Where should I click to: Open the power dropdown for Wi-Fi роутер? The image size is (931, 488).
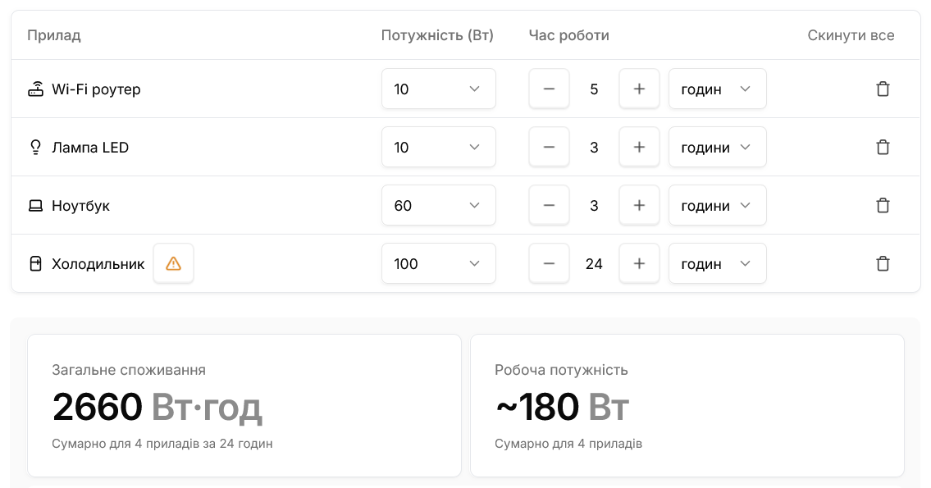[439, 89]
